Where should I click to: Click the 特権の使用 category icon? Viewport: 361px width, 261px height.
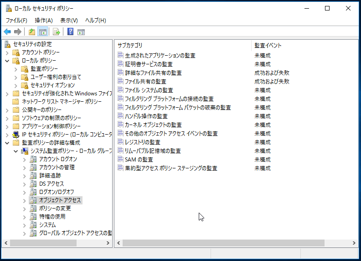tap(33, 217)
